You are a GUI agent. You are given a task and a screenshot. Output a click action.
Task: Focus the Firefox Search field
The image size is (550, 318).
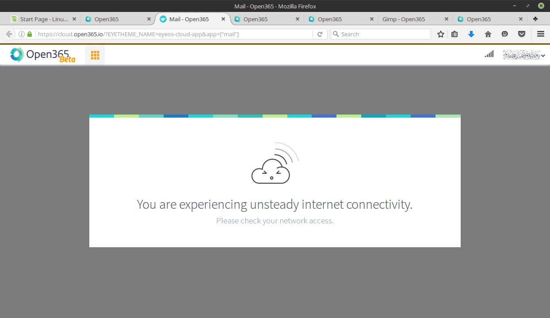point(381,34)
